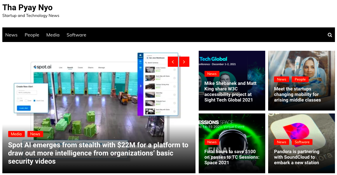This screenshot has height=175, width=337.
Task: Click the Tha Pyay Nyo site title
Action: tap(27, 8)
